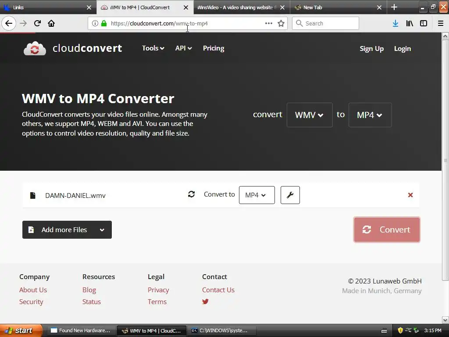Click the refresh arrows beside Convert to
This screenshot has height=337, width=449.
tap(191, 194)
